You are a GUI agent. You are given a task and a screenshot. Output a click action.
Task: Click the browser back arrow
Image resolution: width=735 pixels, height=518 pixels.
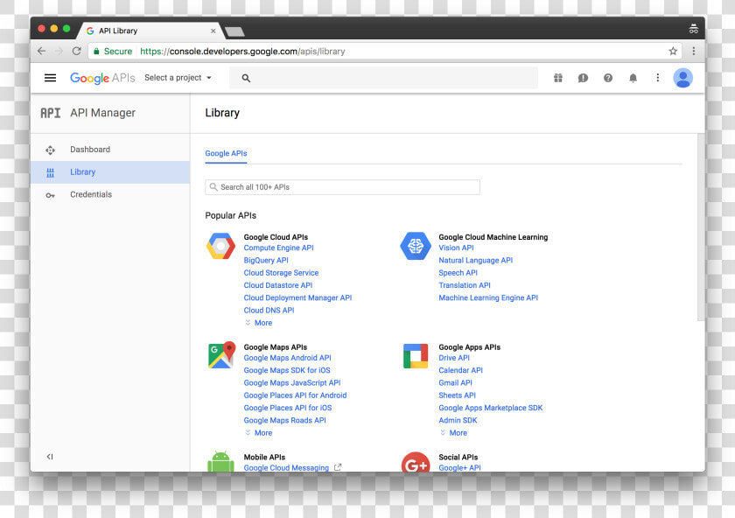click(42, 51)
